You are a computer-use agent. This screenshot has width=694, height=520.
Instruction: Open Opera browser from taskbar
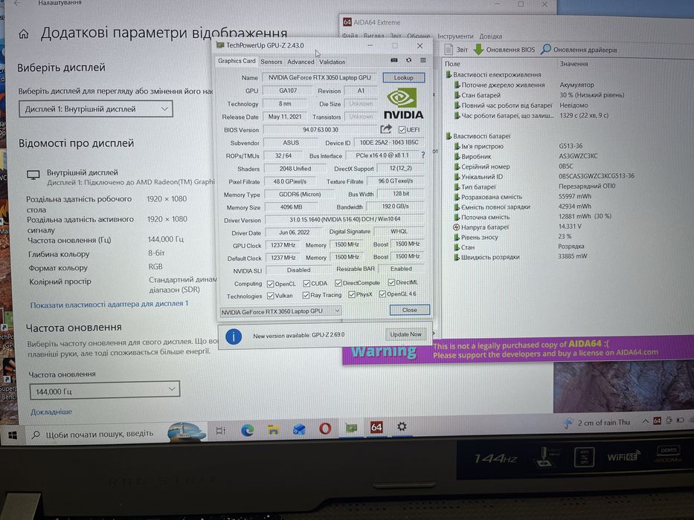click(x=325, y=429)
